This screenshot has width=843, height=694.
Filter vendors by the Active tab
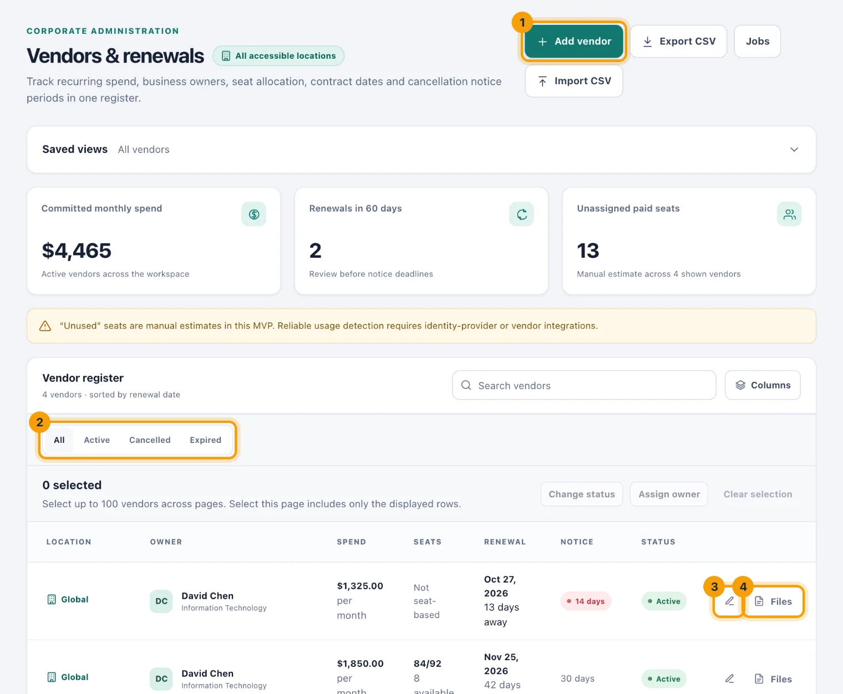coord(97,440)
